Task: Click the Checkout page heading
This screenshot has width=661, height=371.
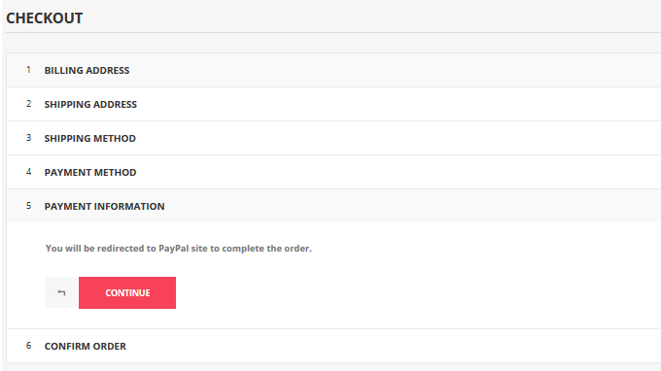Action: coord(45,18)
